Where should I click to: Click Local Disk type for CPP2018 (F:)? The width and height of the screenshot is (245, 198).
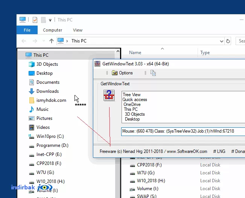(x=210, y=165)
